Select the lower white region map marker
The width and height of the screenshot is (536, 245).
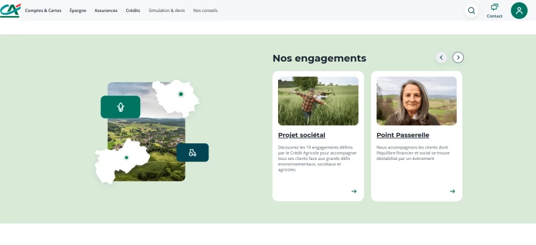click(x=127, y=157)
